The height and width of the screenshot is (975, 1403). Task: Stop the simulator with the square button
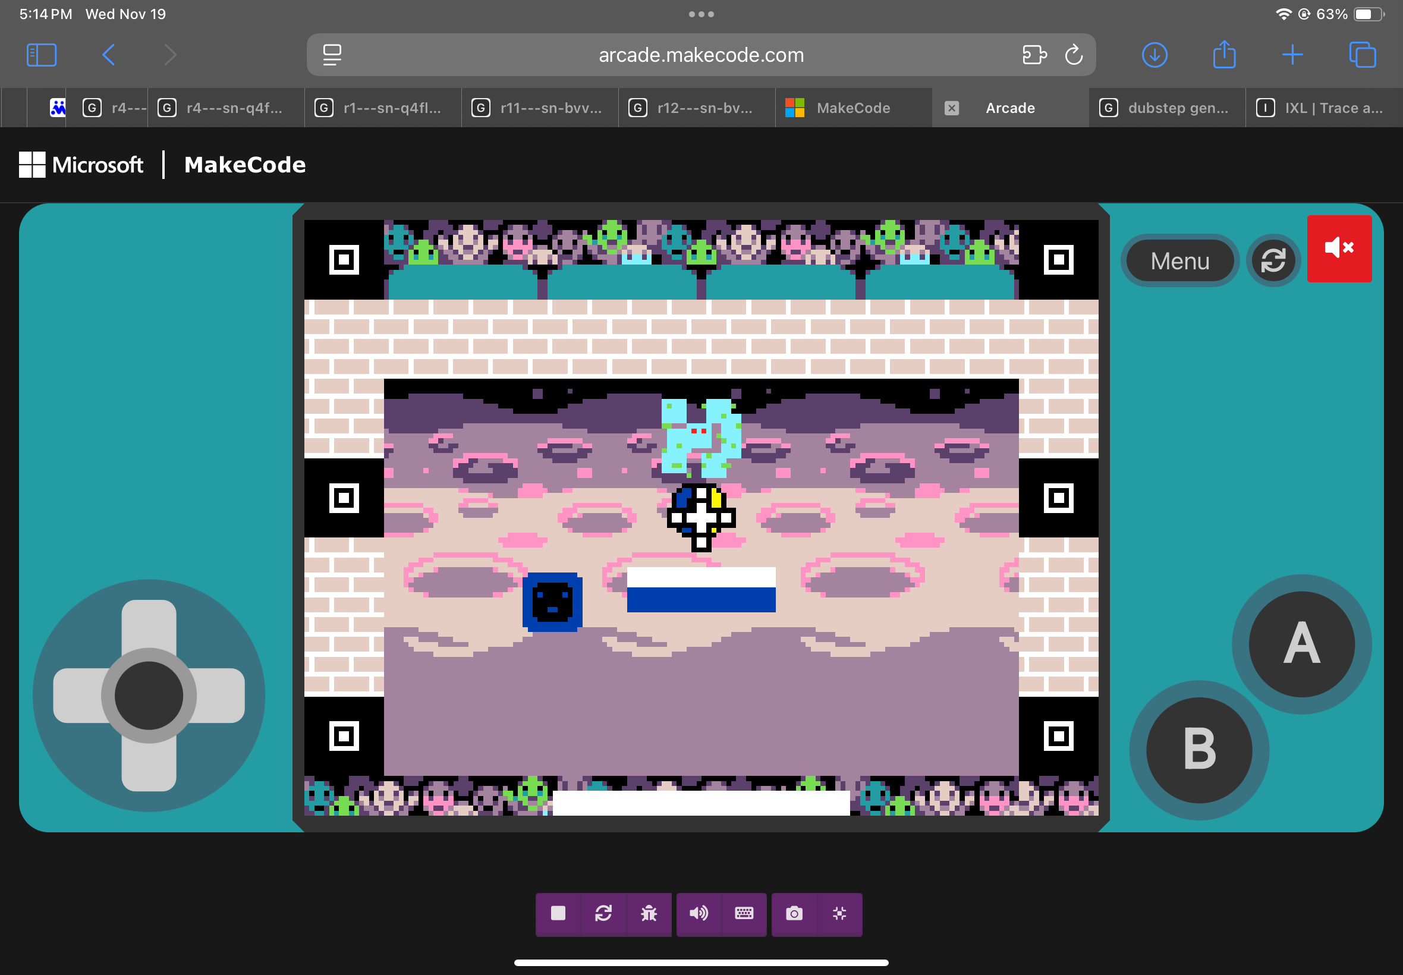pyautogui.click(x=558, y=913)
